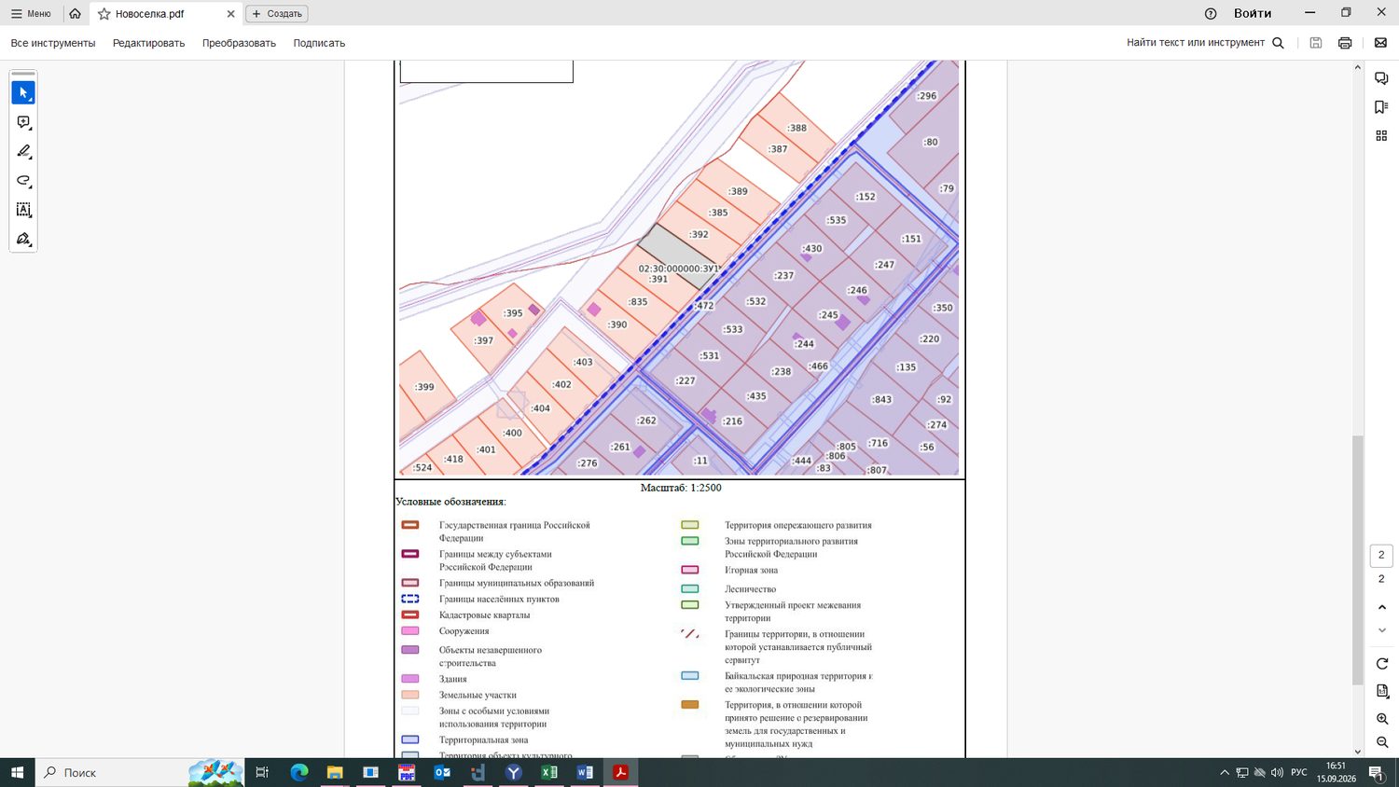The image size is (1399, 787).
Task: Open the comments panel on right sidebar
Action: pyautogui.click(x=1381, y=78)
